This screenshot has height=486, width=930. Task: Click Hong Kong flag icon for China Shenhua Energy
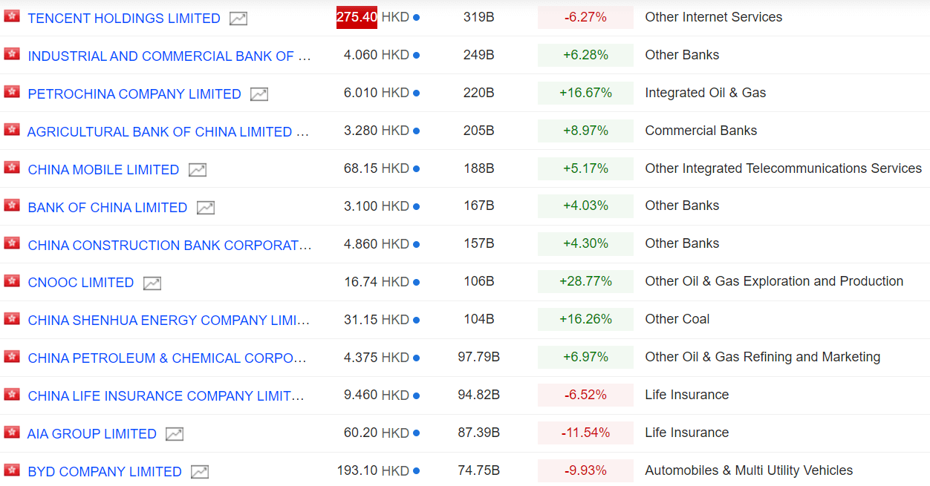click(12, 318)
